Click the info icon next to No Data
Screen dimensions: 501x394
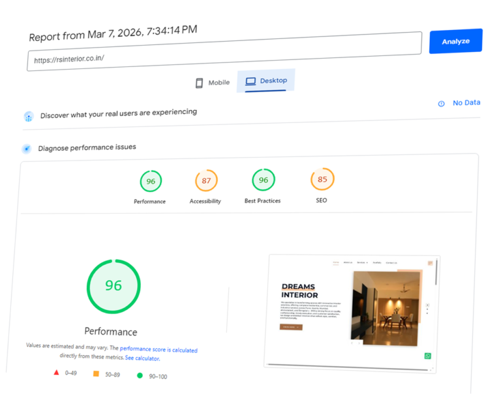click(441, 104)
